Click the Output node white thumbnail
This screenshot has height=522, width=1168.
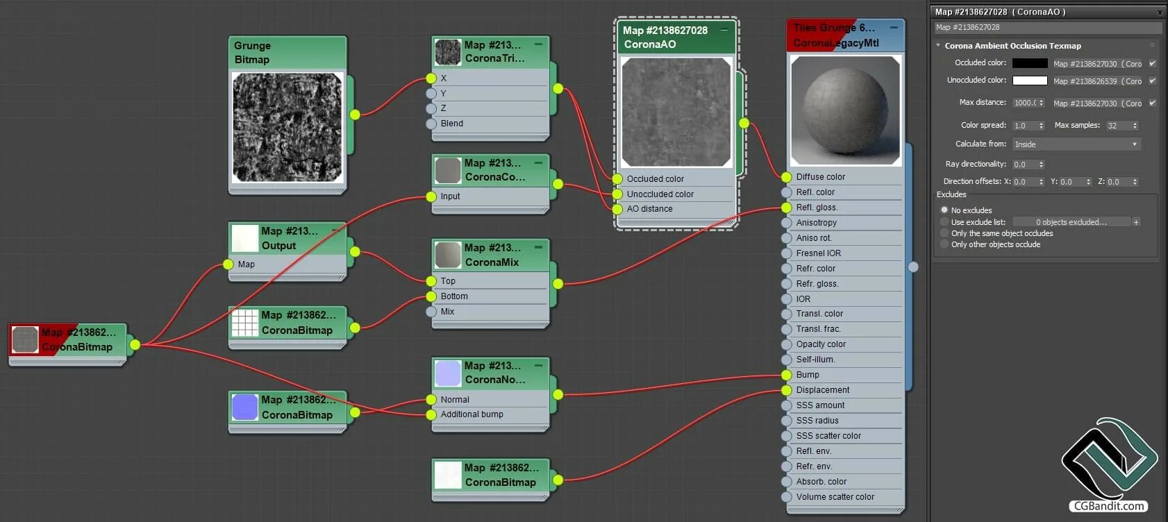point(244,238)
